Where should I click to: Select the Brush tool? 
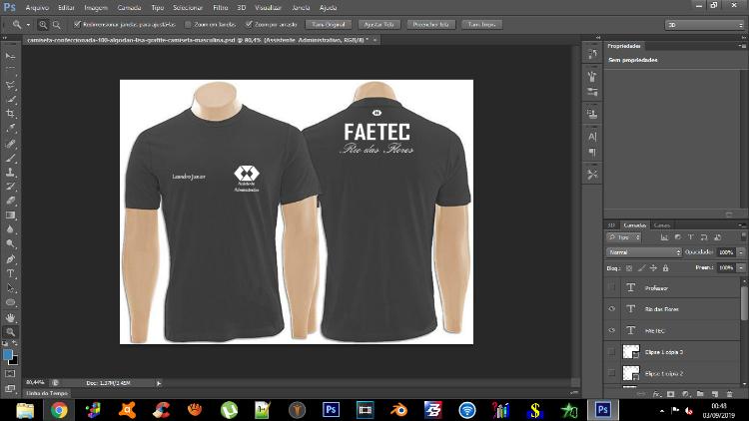click(11, 158)
